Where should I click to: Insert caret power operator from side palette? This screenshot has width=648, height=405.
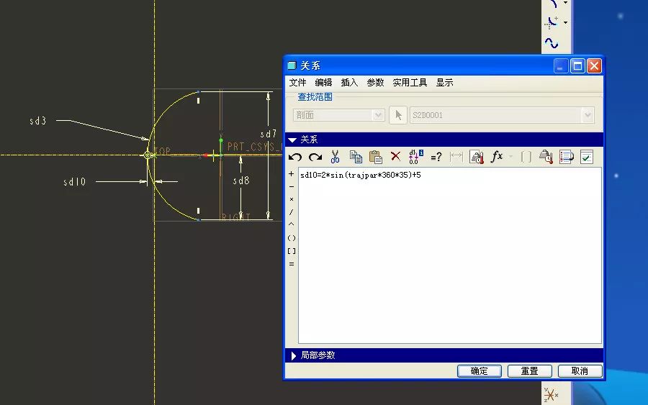pos(292,224)
